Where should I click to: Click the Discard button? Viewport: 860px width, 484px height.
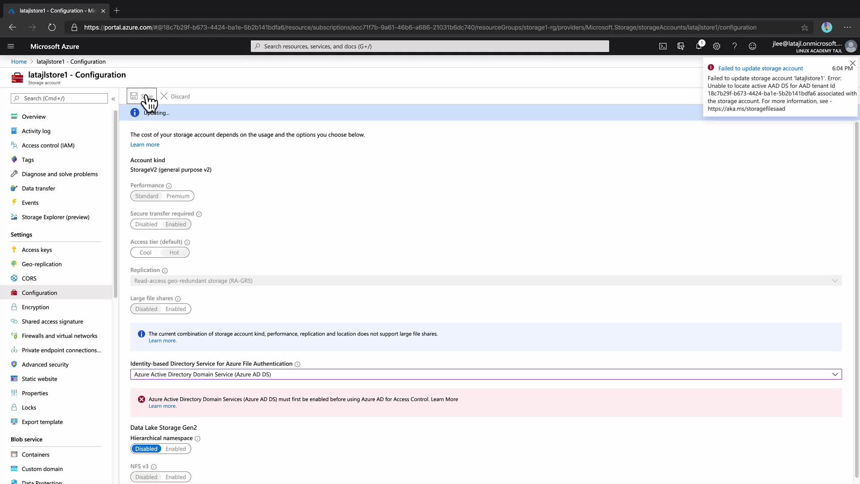[x=176, y=96]
